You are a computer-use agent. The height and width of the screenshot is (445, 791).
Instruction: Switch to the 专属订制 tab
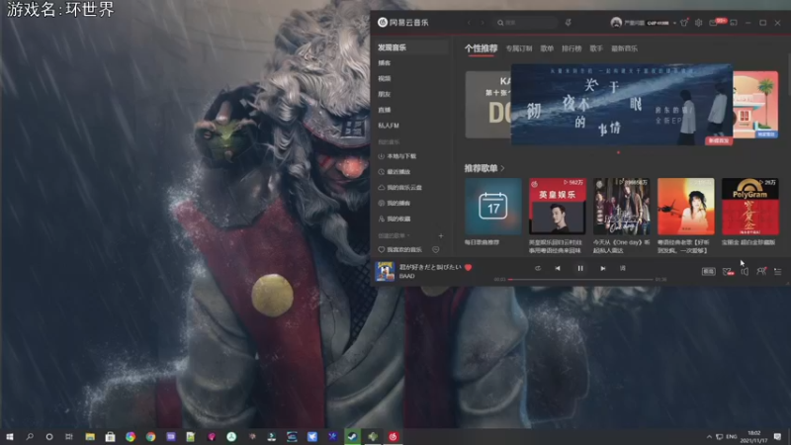[518, 48]
